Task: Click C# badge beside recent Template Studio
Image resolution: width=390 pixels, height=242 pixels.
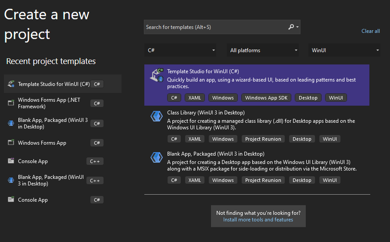Action: [x=97, y=84]
